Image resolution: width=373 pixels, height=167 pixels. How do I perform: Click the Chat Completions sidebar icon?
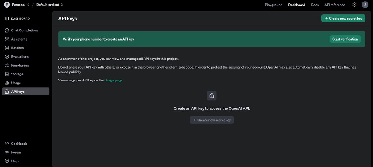point(7,30)
